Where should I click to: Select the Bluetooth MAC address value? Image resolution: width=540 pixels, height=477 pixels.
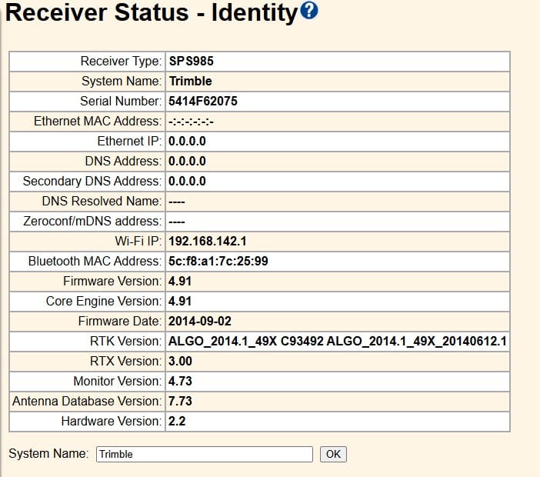218,261
